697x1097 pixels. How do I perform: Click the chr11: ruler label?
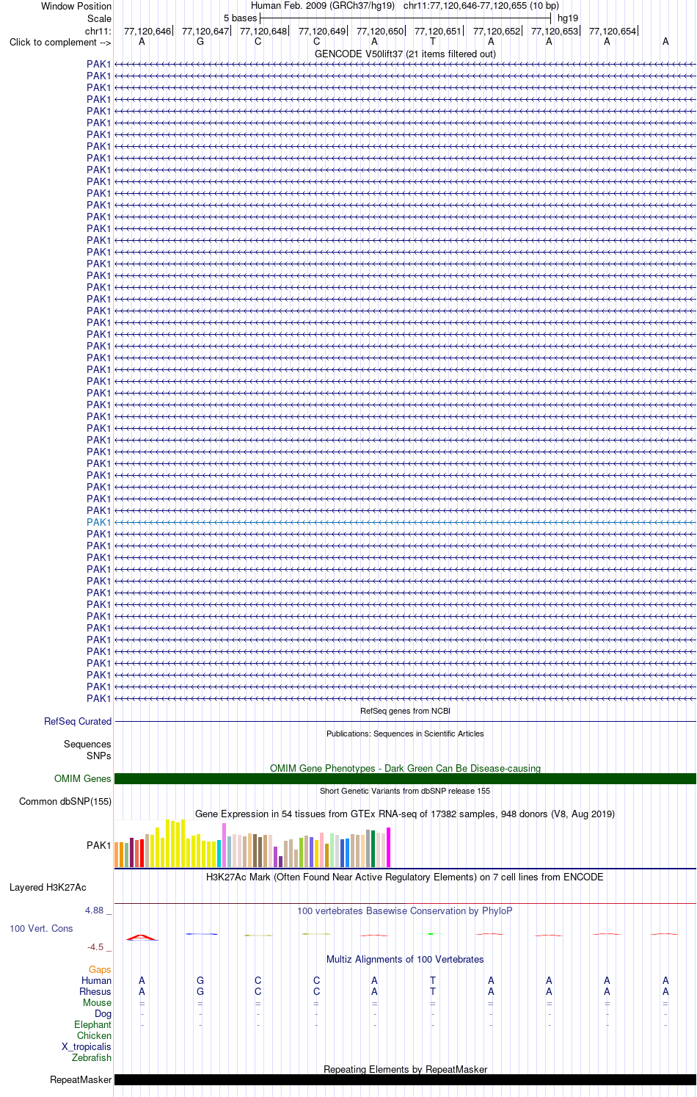click(98, 31)
